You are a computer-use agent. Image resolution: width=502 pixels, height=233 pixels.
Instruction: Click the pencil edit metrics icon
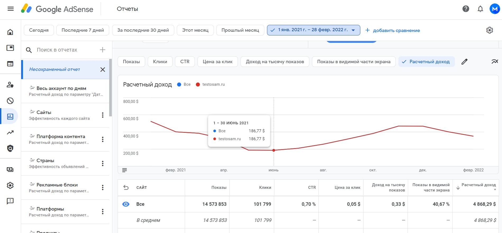click(464, 62)
